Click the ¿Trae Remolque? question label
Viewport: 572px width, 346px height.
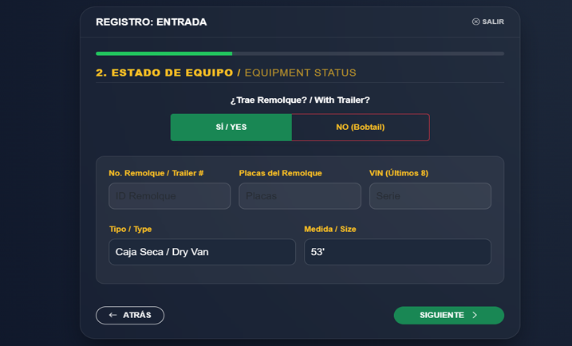[x=300, y=100]
